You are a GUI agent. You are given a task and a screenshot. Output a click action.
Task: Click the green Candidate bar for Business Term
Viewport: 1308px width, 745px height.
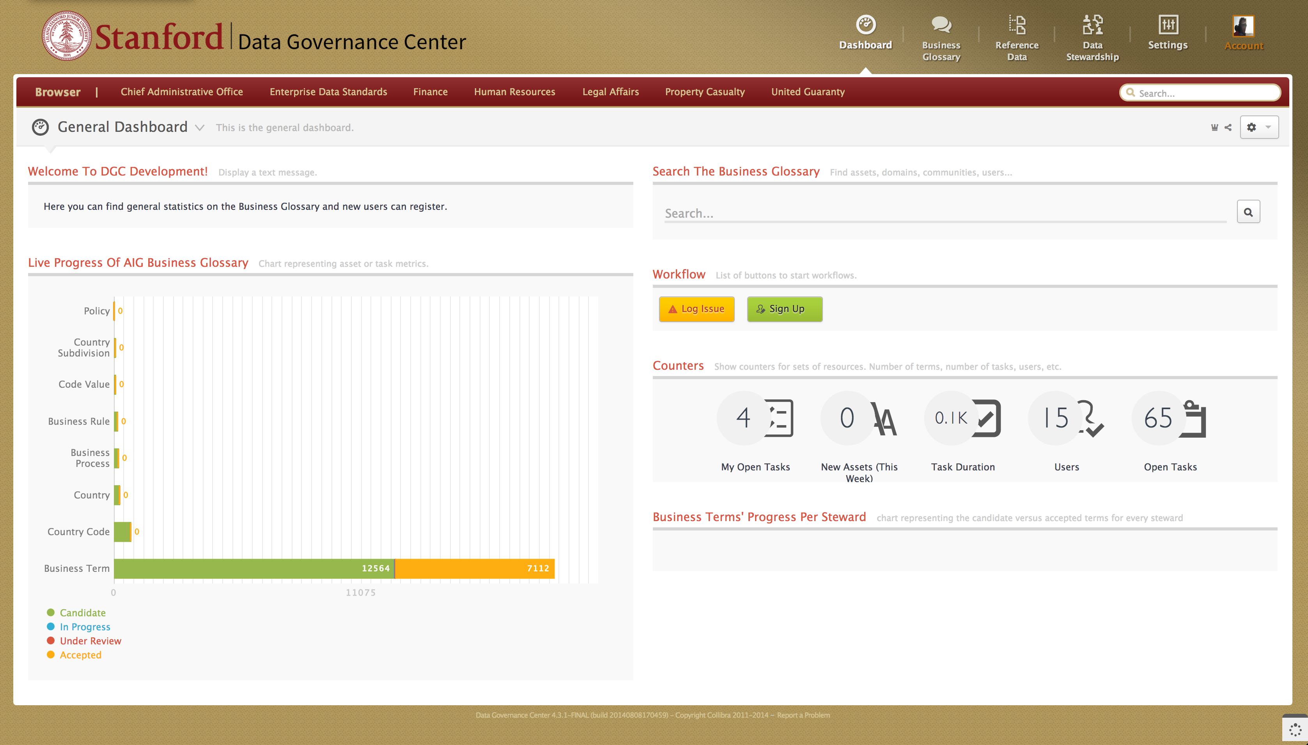(254, 568)
